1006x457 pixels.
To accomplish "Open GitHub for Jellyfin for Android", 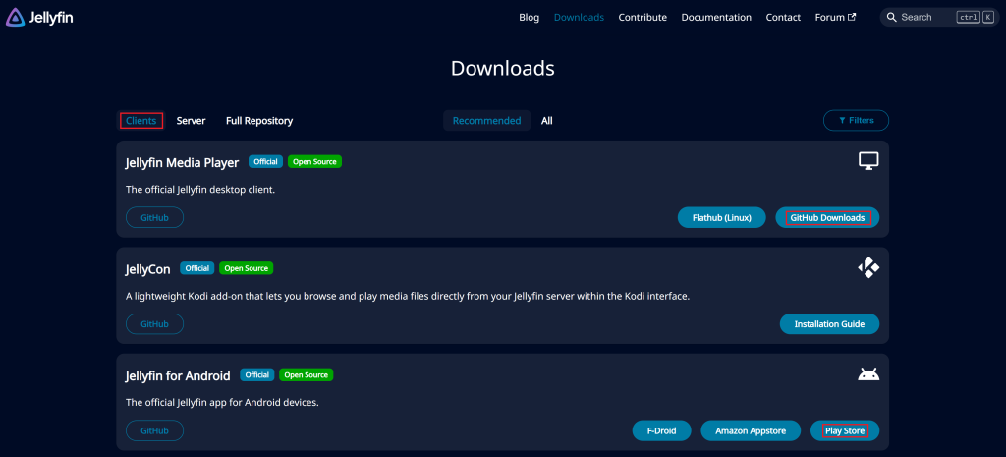I will [154, 430].
